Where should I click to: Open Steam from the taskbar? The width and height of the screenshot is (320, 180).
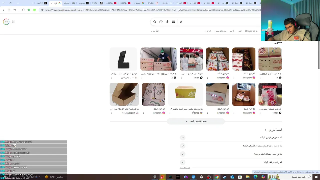pyautogui.click(x=224, y=177)
